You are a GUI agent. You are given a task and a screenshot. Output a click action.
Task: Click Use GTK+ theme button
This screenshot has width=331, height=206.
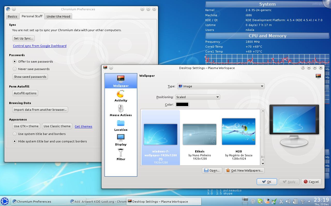[x=26, y=126]
